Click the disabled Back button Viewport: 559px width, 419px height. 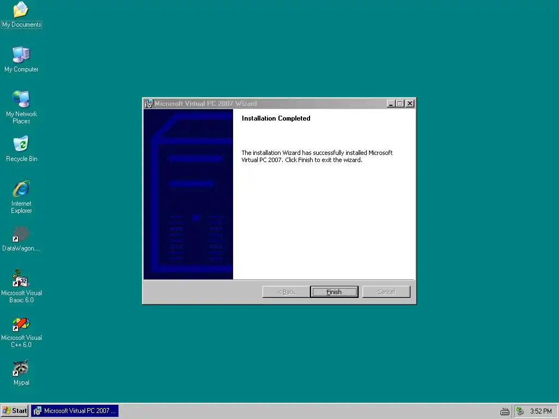286,292
